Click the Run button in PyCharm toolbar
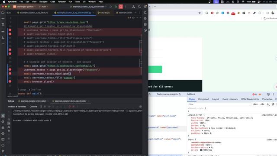Image resolution: width=277 pixels, height=156 pixels. 111,7
